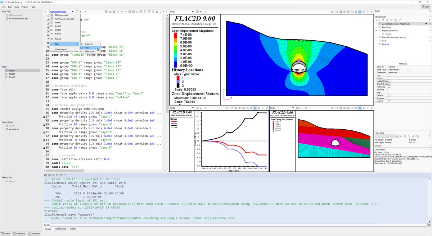This screenshot has height=236, width=432.
Task: Toggle Selected only checkbox
Action: 389,84
